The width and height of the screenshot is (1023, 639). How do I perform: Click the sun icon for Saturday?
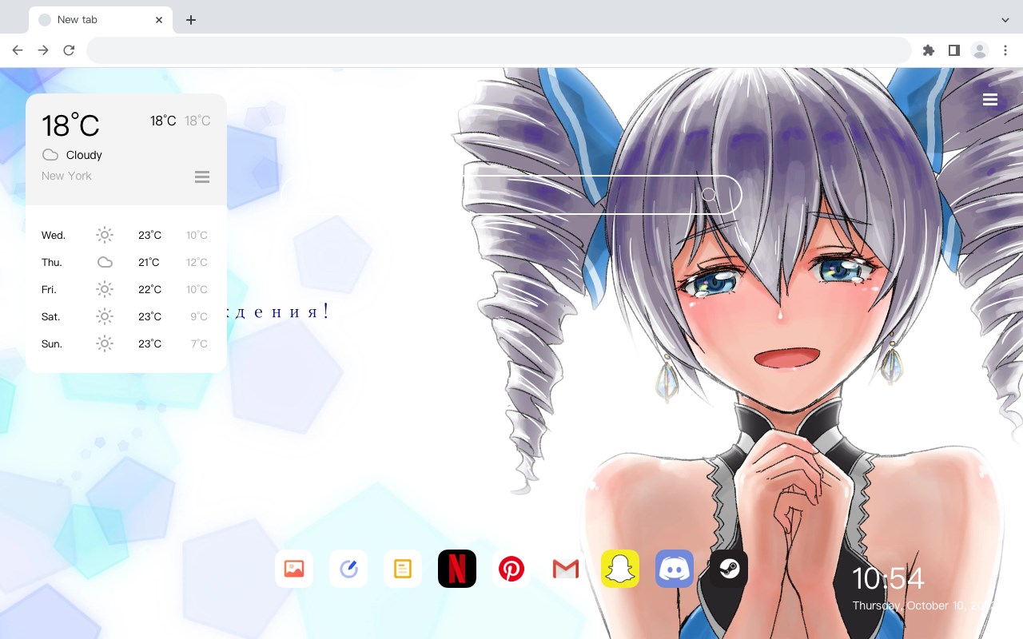tap(105, 316)
